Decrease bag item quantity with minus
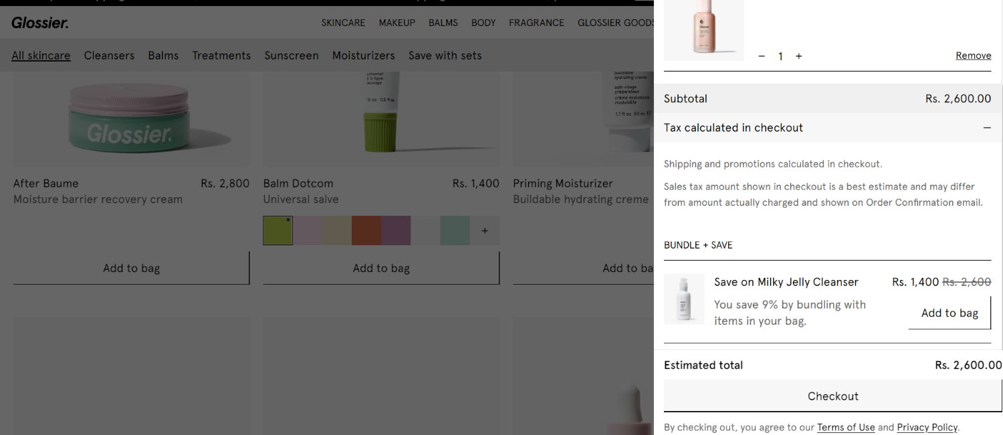Image resolution: width=1003 pixels, height=435 pixels. coord(762,56)
